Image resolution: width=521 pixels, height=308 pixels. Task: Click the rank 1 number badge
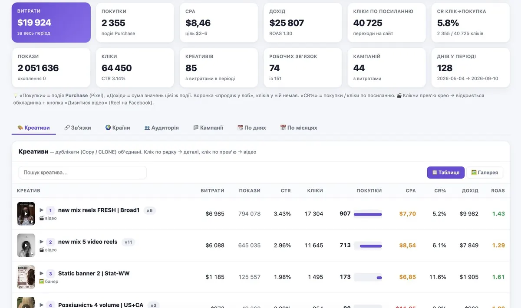[x=50, y=210]
